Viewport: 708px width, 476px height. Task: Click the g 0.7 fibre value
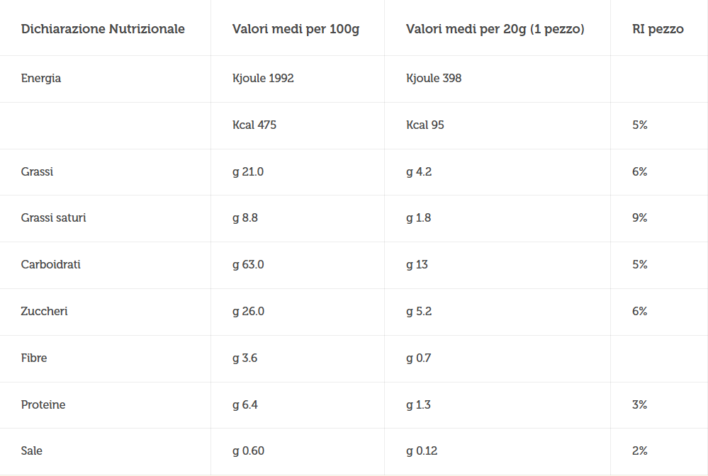coord(418,358)
